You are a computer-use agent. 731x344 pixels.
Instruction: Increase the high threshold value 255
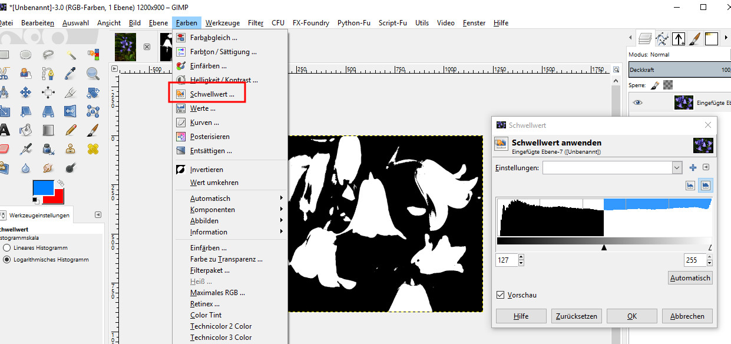(x=709, y=257)
